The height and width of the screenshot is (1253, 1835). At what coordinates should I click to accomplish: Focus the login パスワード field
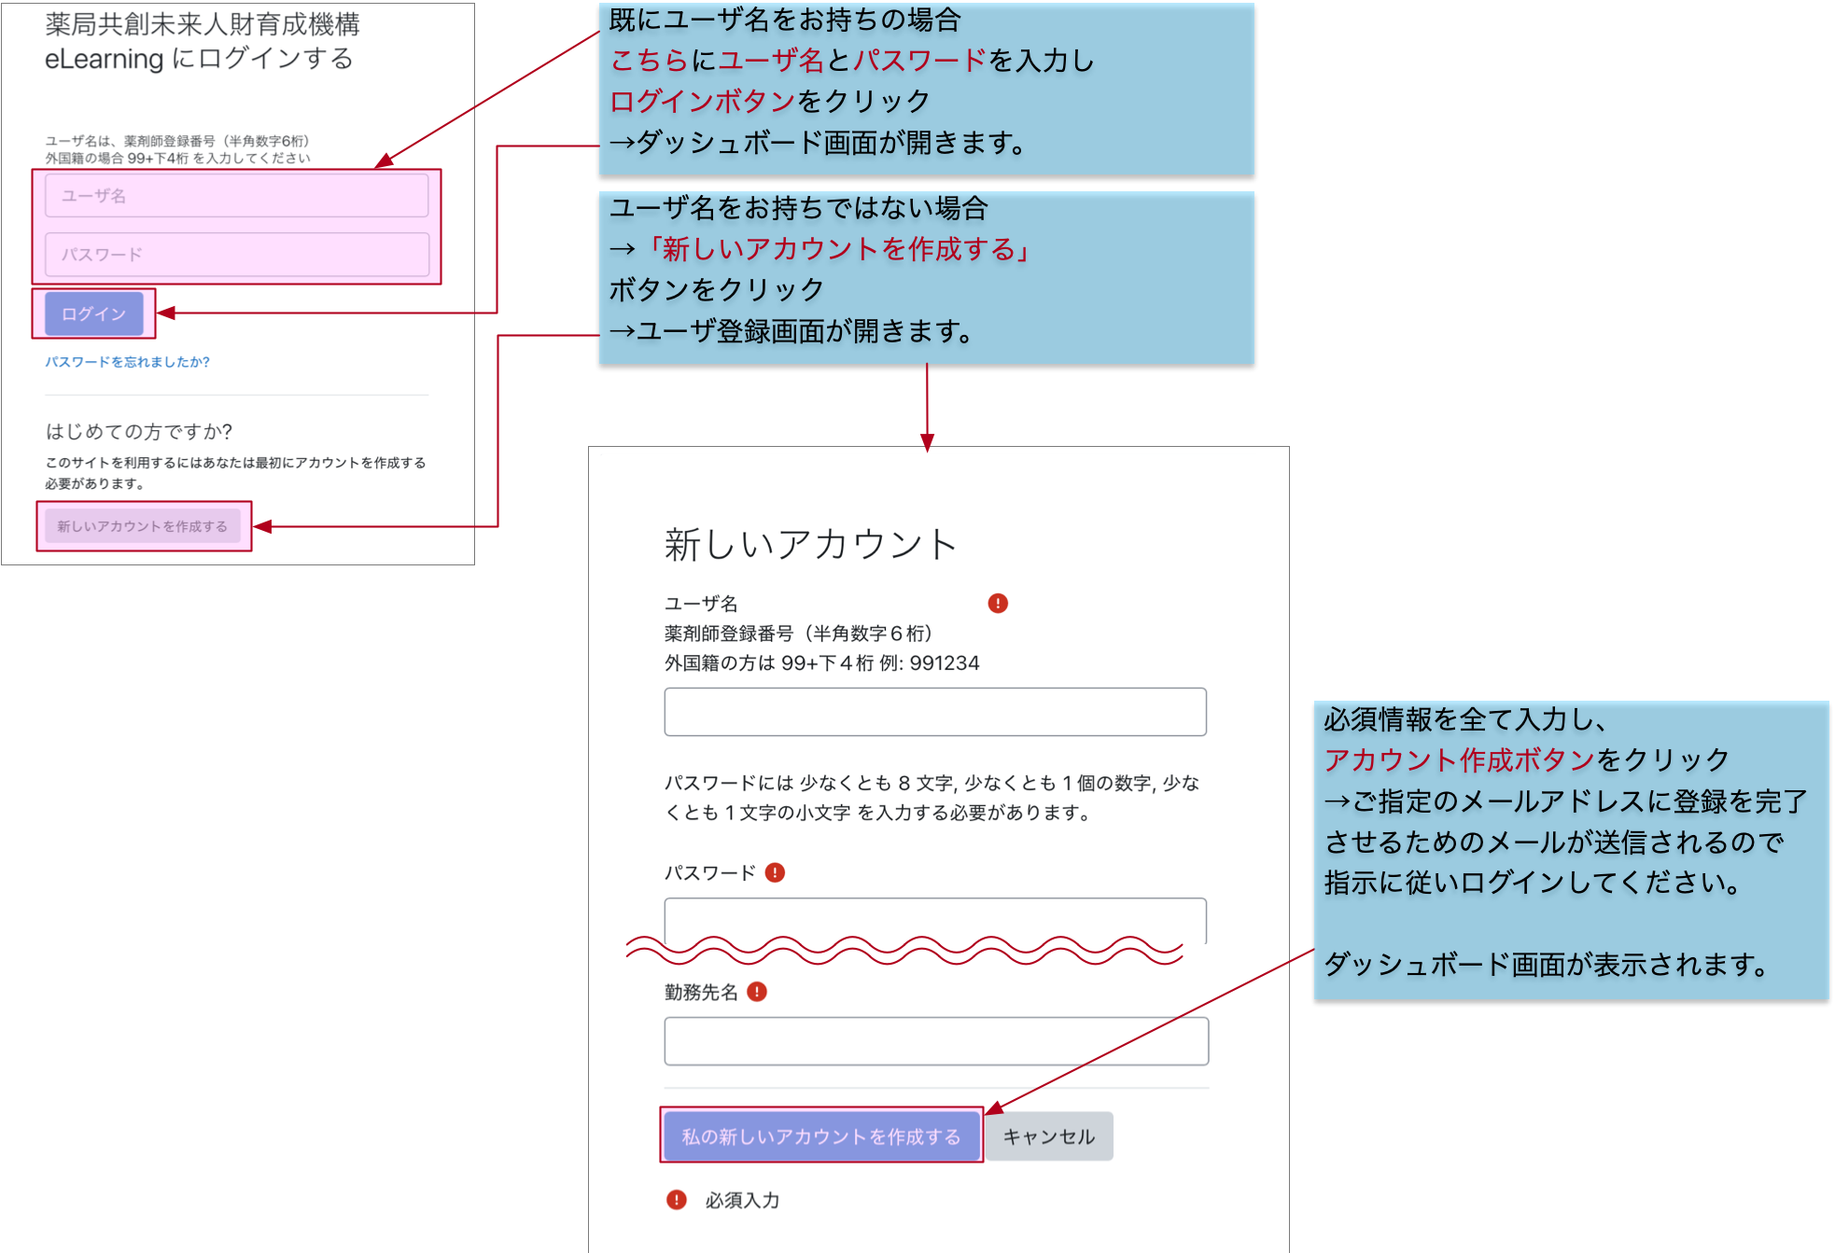(x=236, y=255)
